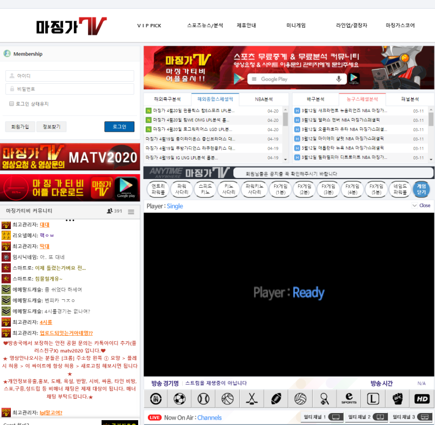Click the blue 로그인 button
Image resolution: width=435 pixels, height=425 pixels.
point(119,127)
